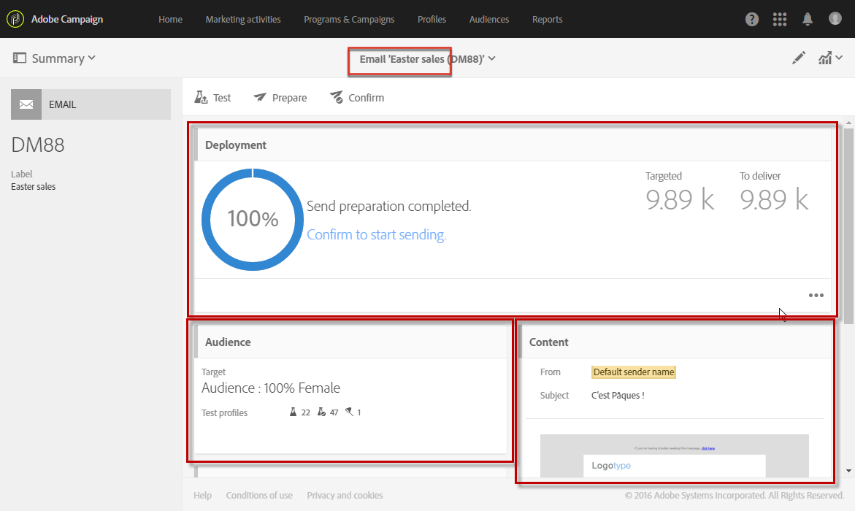Click the proof profiles icon showing 47
The width and height of the screenshot is (855, 511).
click(321, 412)
